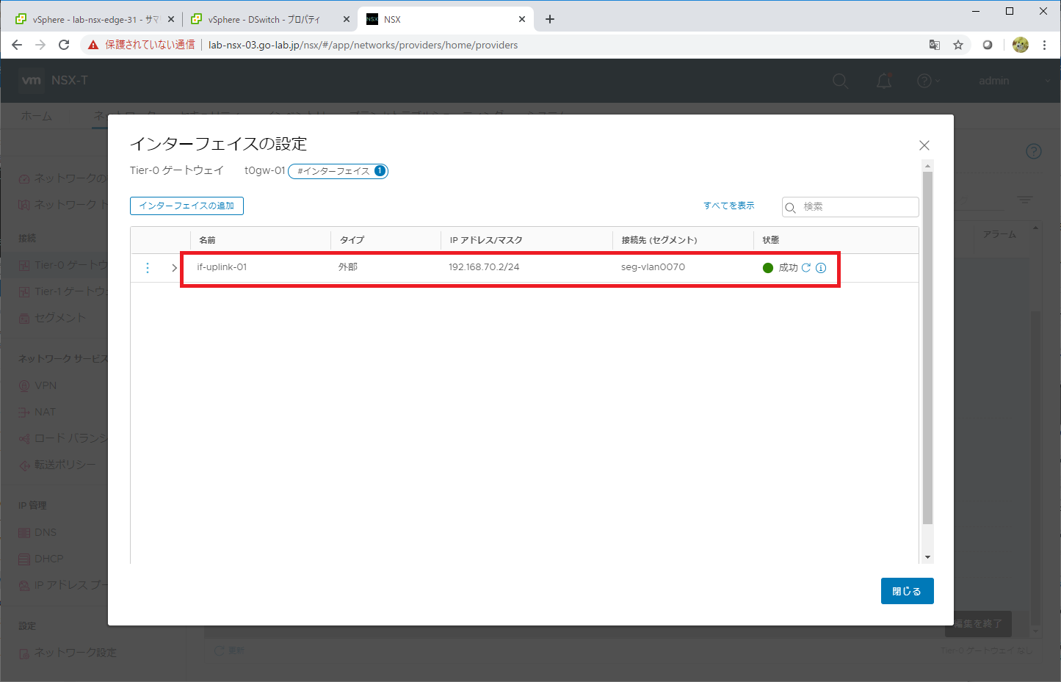
Task: Click the page help circle icon
Action: [x=1034, y=151]
